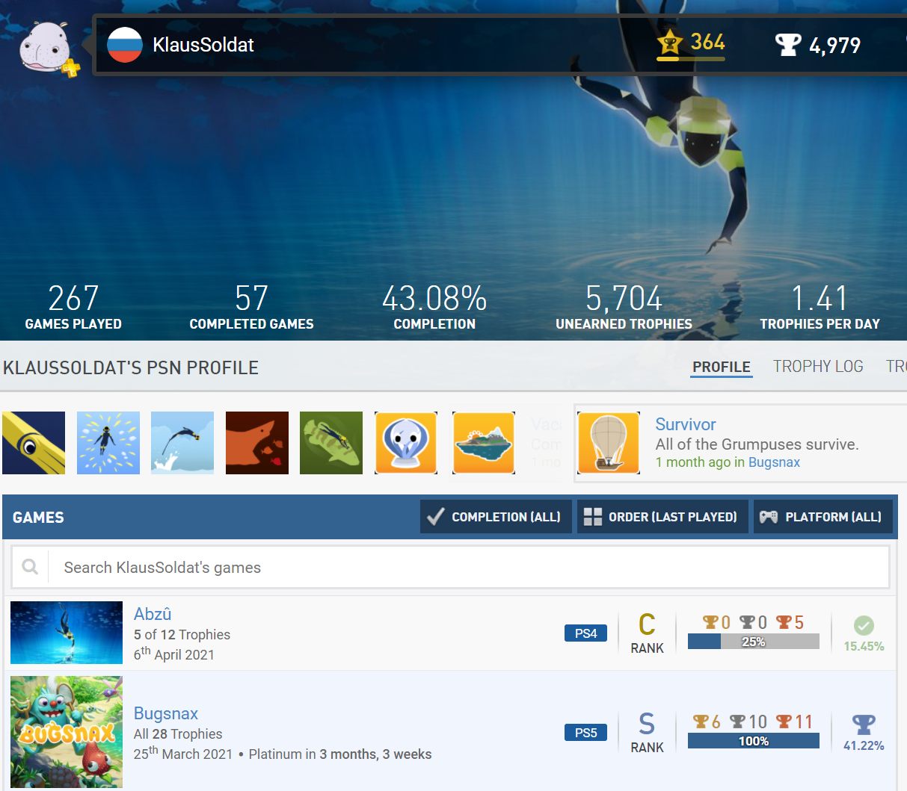This screenshot has width=907, height=791.
Task: Click the PS5 platform tag for Bugsnax
Action: point(585,733)
